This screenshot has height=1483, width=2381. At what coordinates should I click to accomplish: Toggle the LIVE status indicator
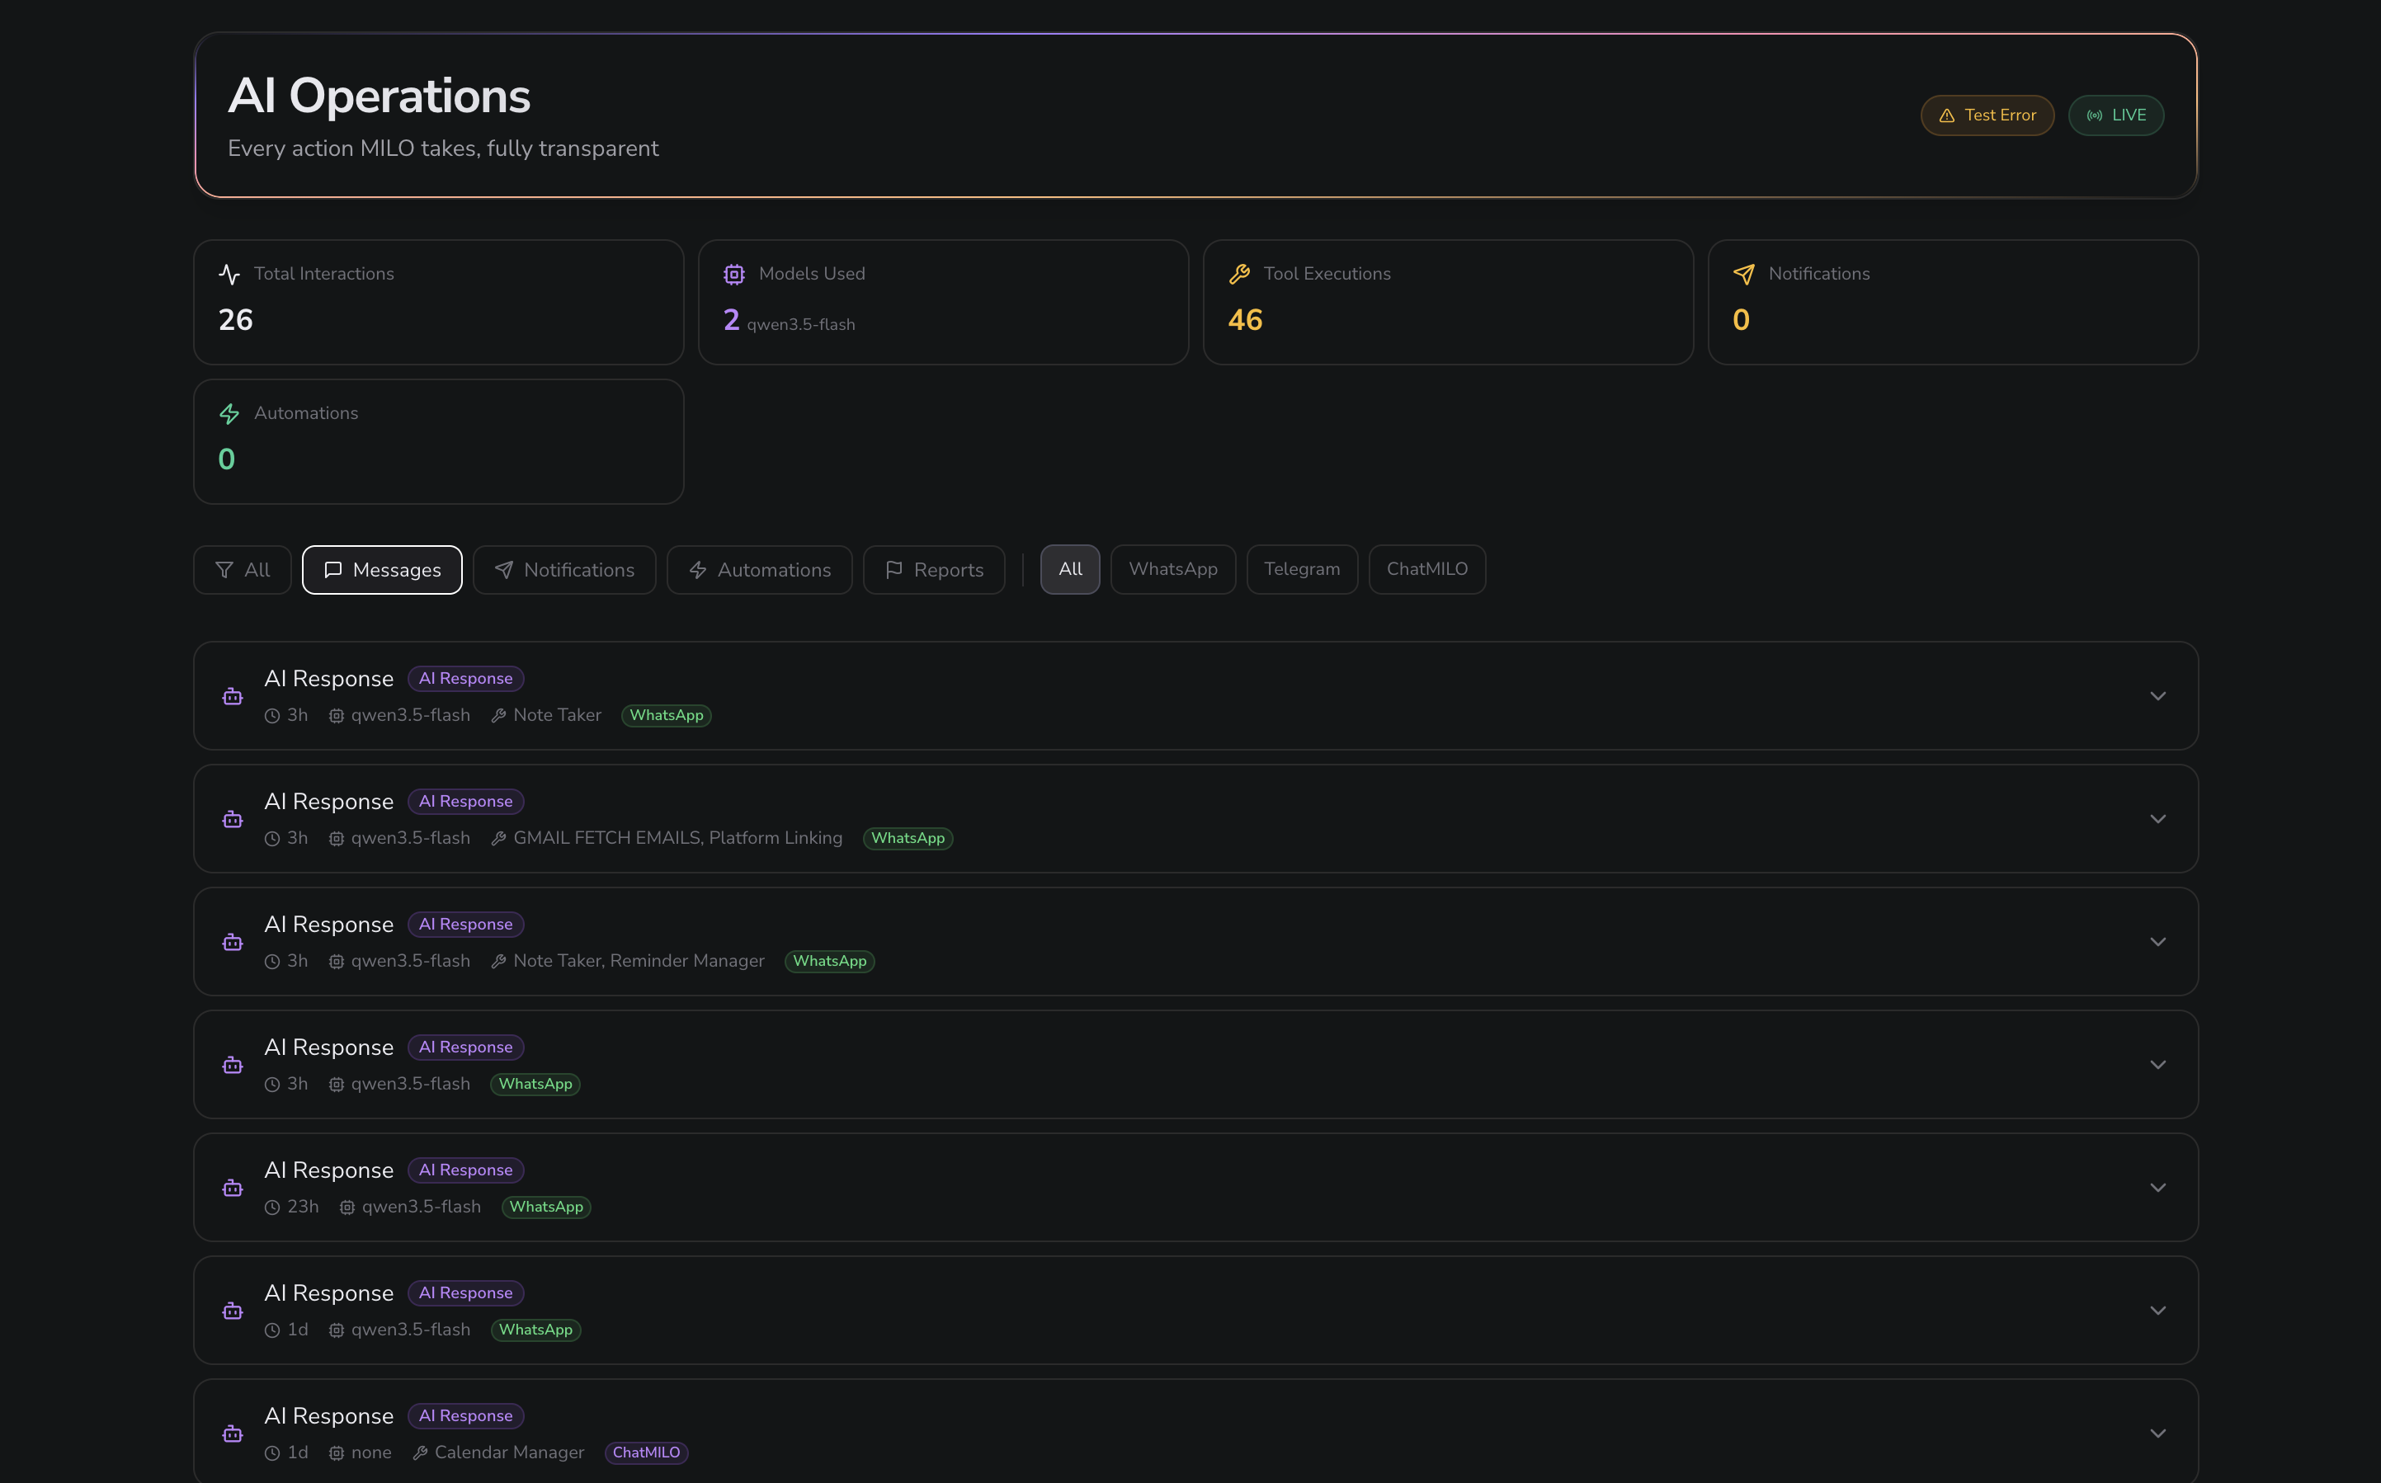click(2115, 115)
